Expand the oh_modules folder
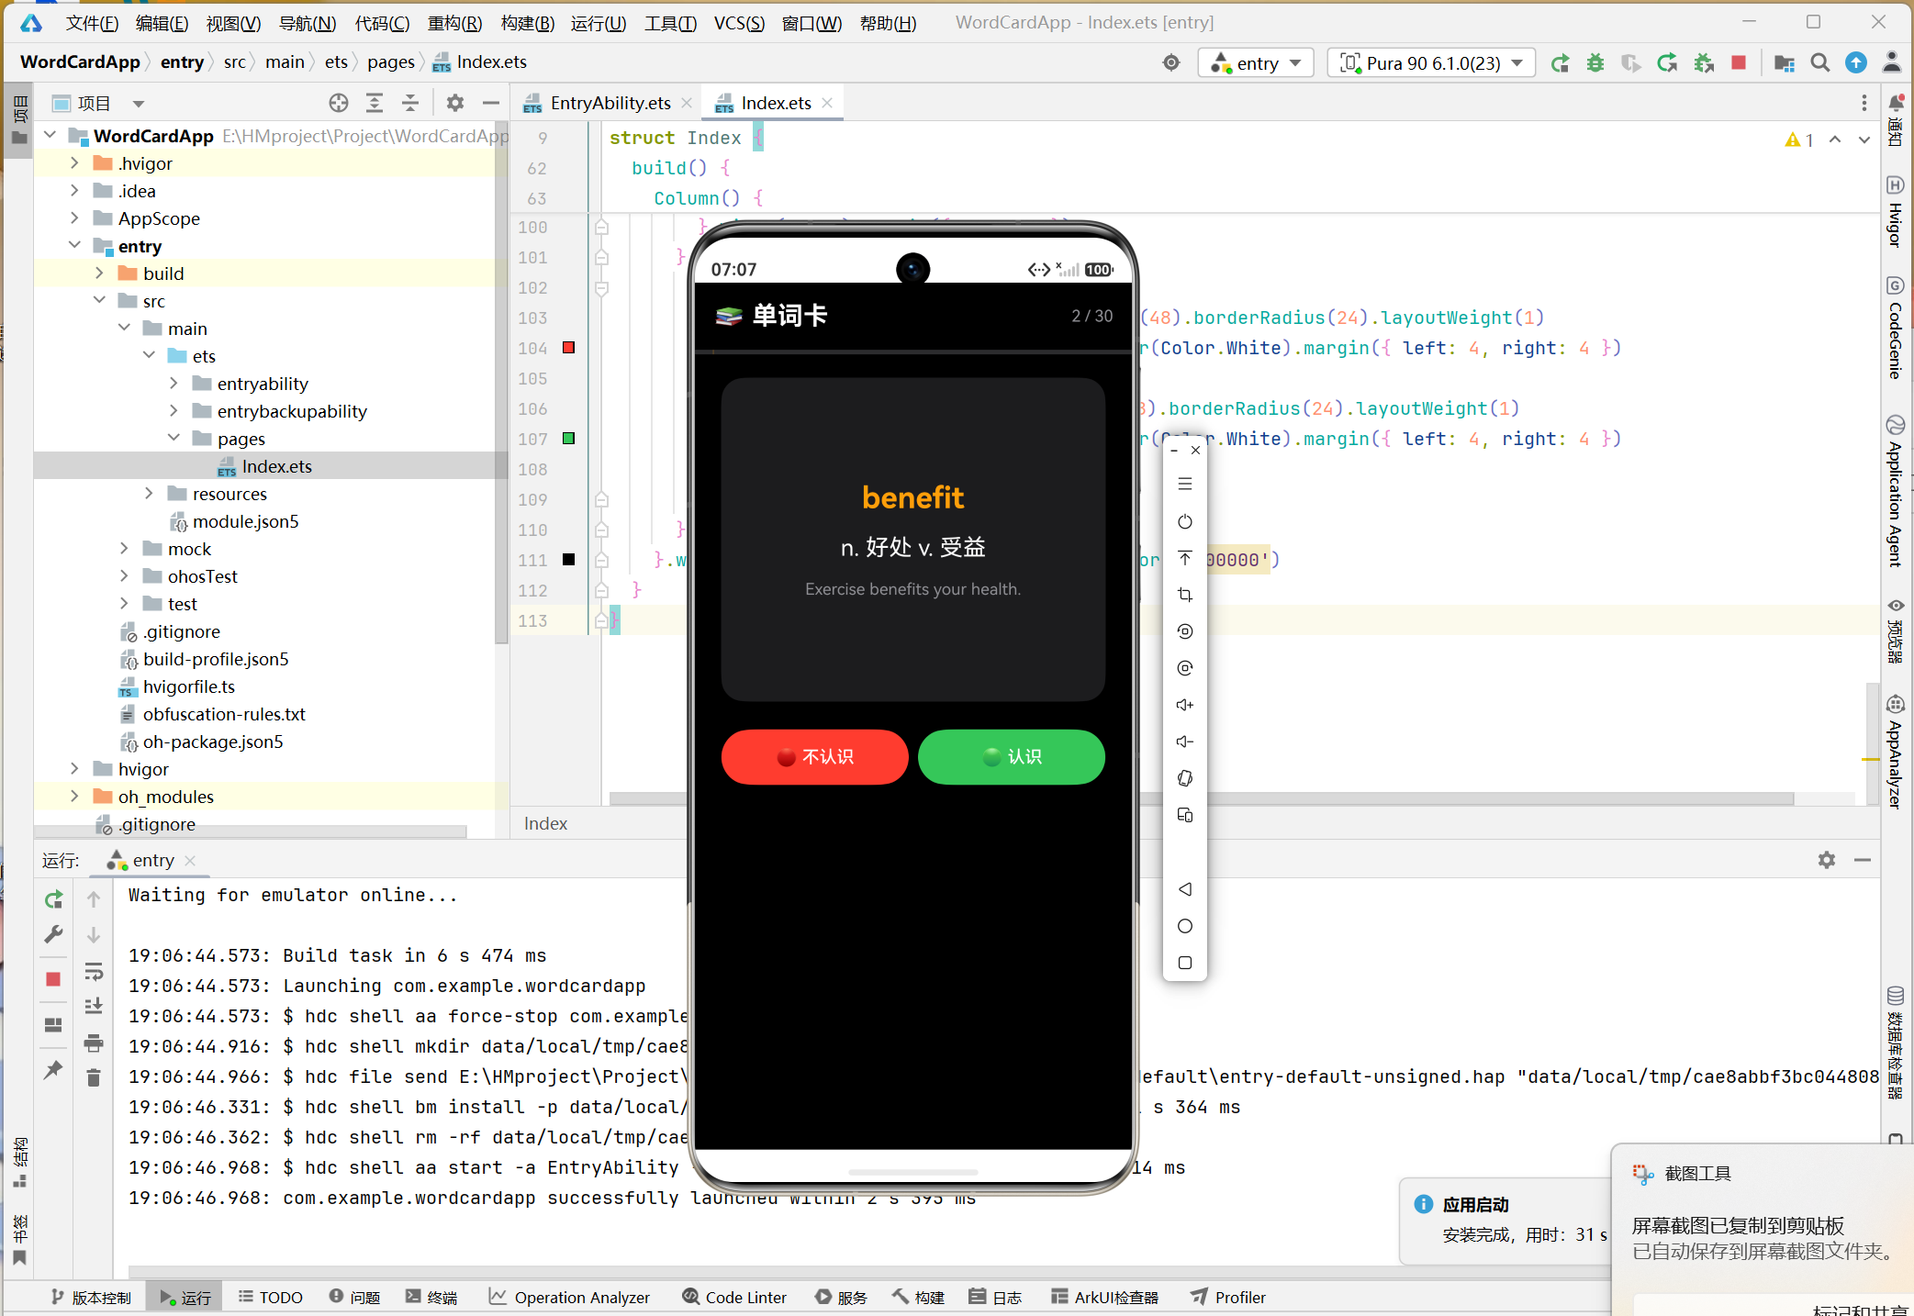1914x1316 pixels. pyautogui.click(x=74, y=797)
